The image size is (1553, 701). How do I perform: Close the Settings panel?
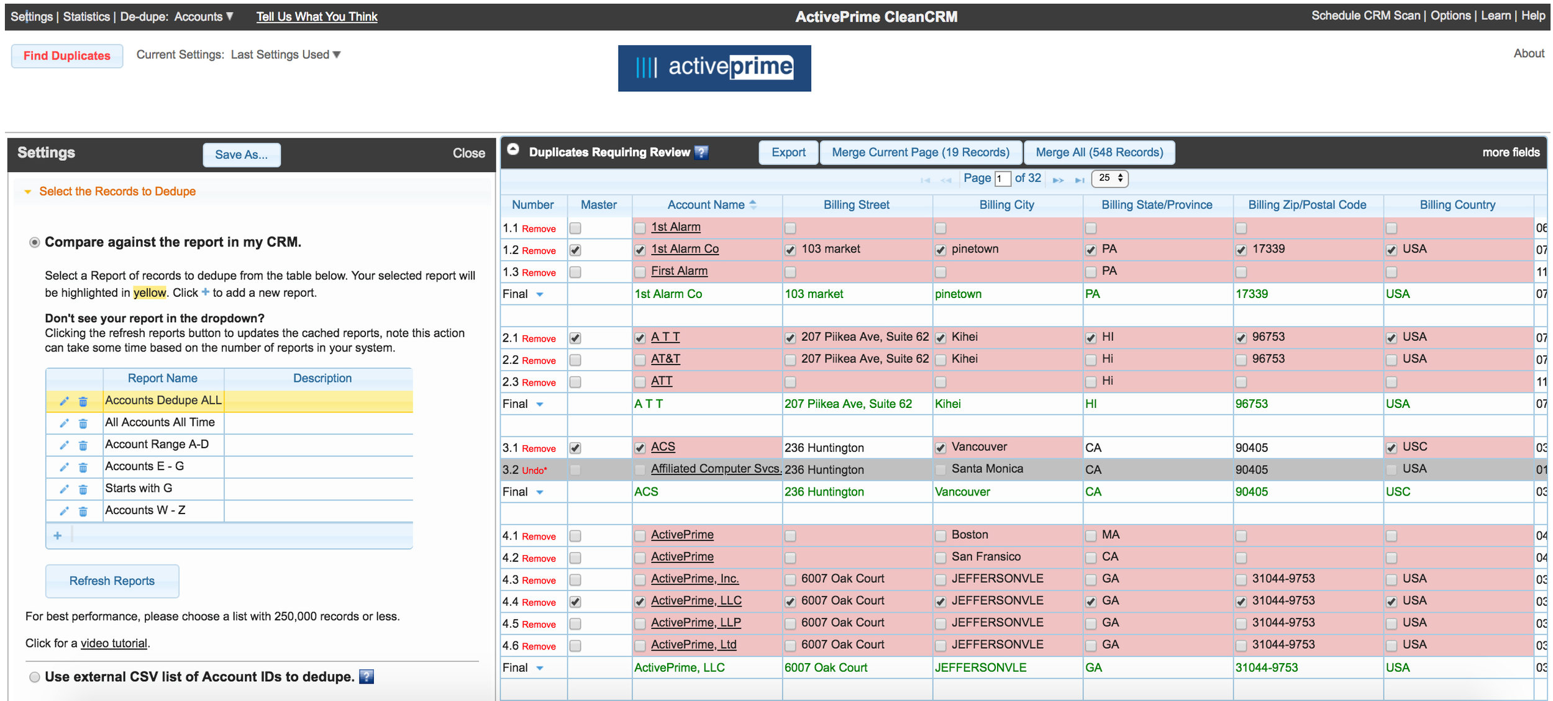468,153
